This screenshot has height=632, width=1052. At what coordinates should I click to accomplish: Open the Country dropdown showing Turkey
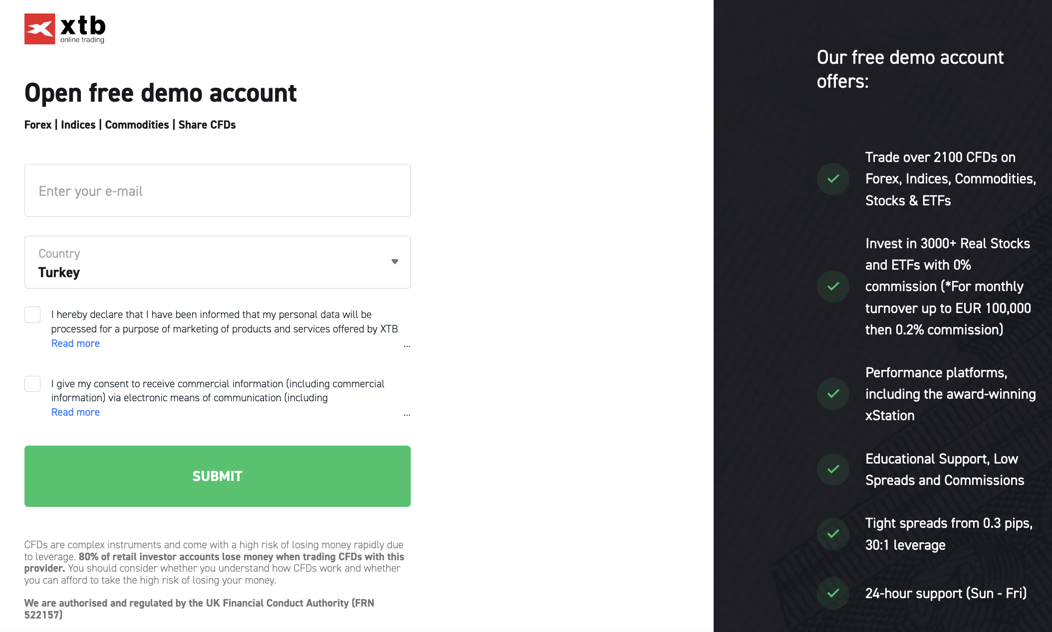click(217, 262)
